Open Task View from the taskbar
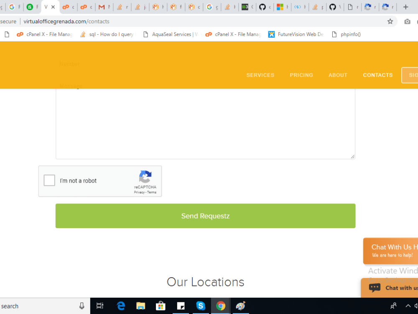Image resolution: width=418 pixels, height=314 pixels. pos(100,306)
